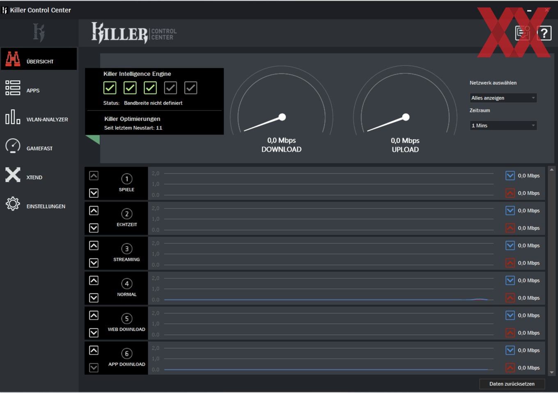558x393 pixels.
Task: Toggle fourth Killer Intelligence Engine checkbox
Action: [170, 88]
